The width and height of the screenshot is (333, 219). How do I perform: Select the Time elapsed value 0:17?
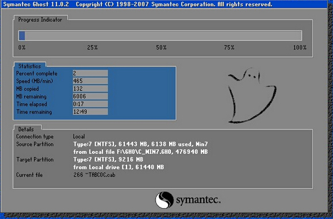point(90,104)
